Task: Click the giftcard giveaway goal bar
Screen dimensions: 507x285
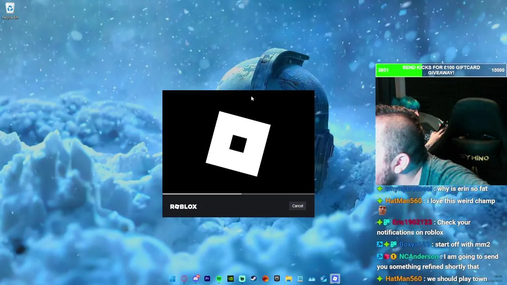Action: 441,70
